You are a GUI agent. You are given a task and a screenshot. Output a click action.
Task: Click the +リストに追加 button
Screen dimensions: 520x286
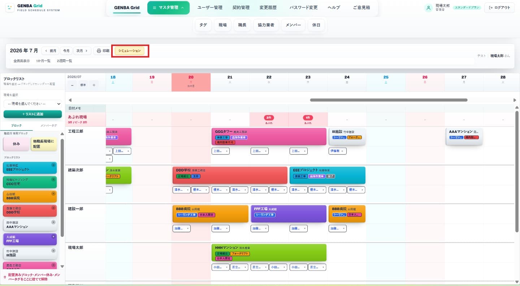click(33, 114)
